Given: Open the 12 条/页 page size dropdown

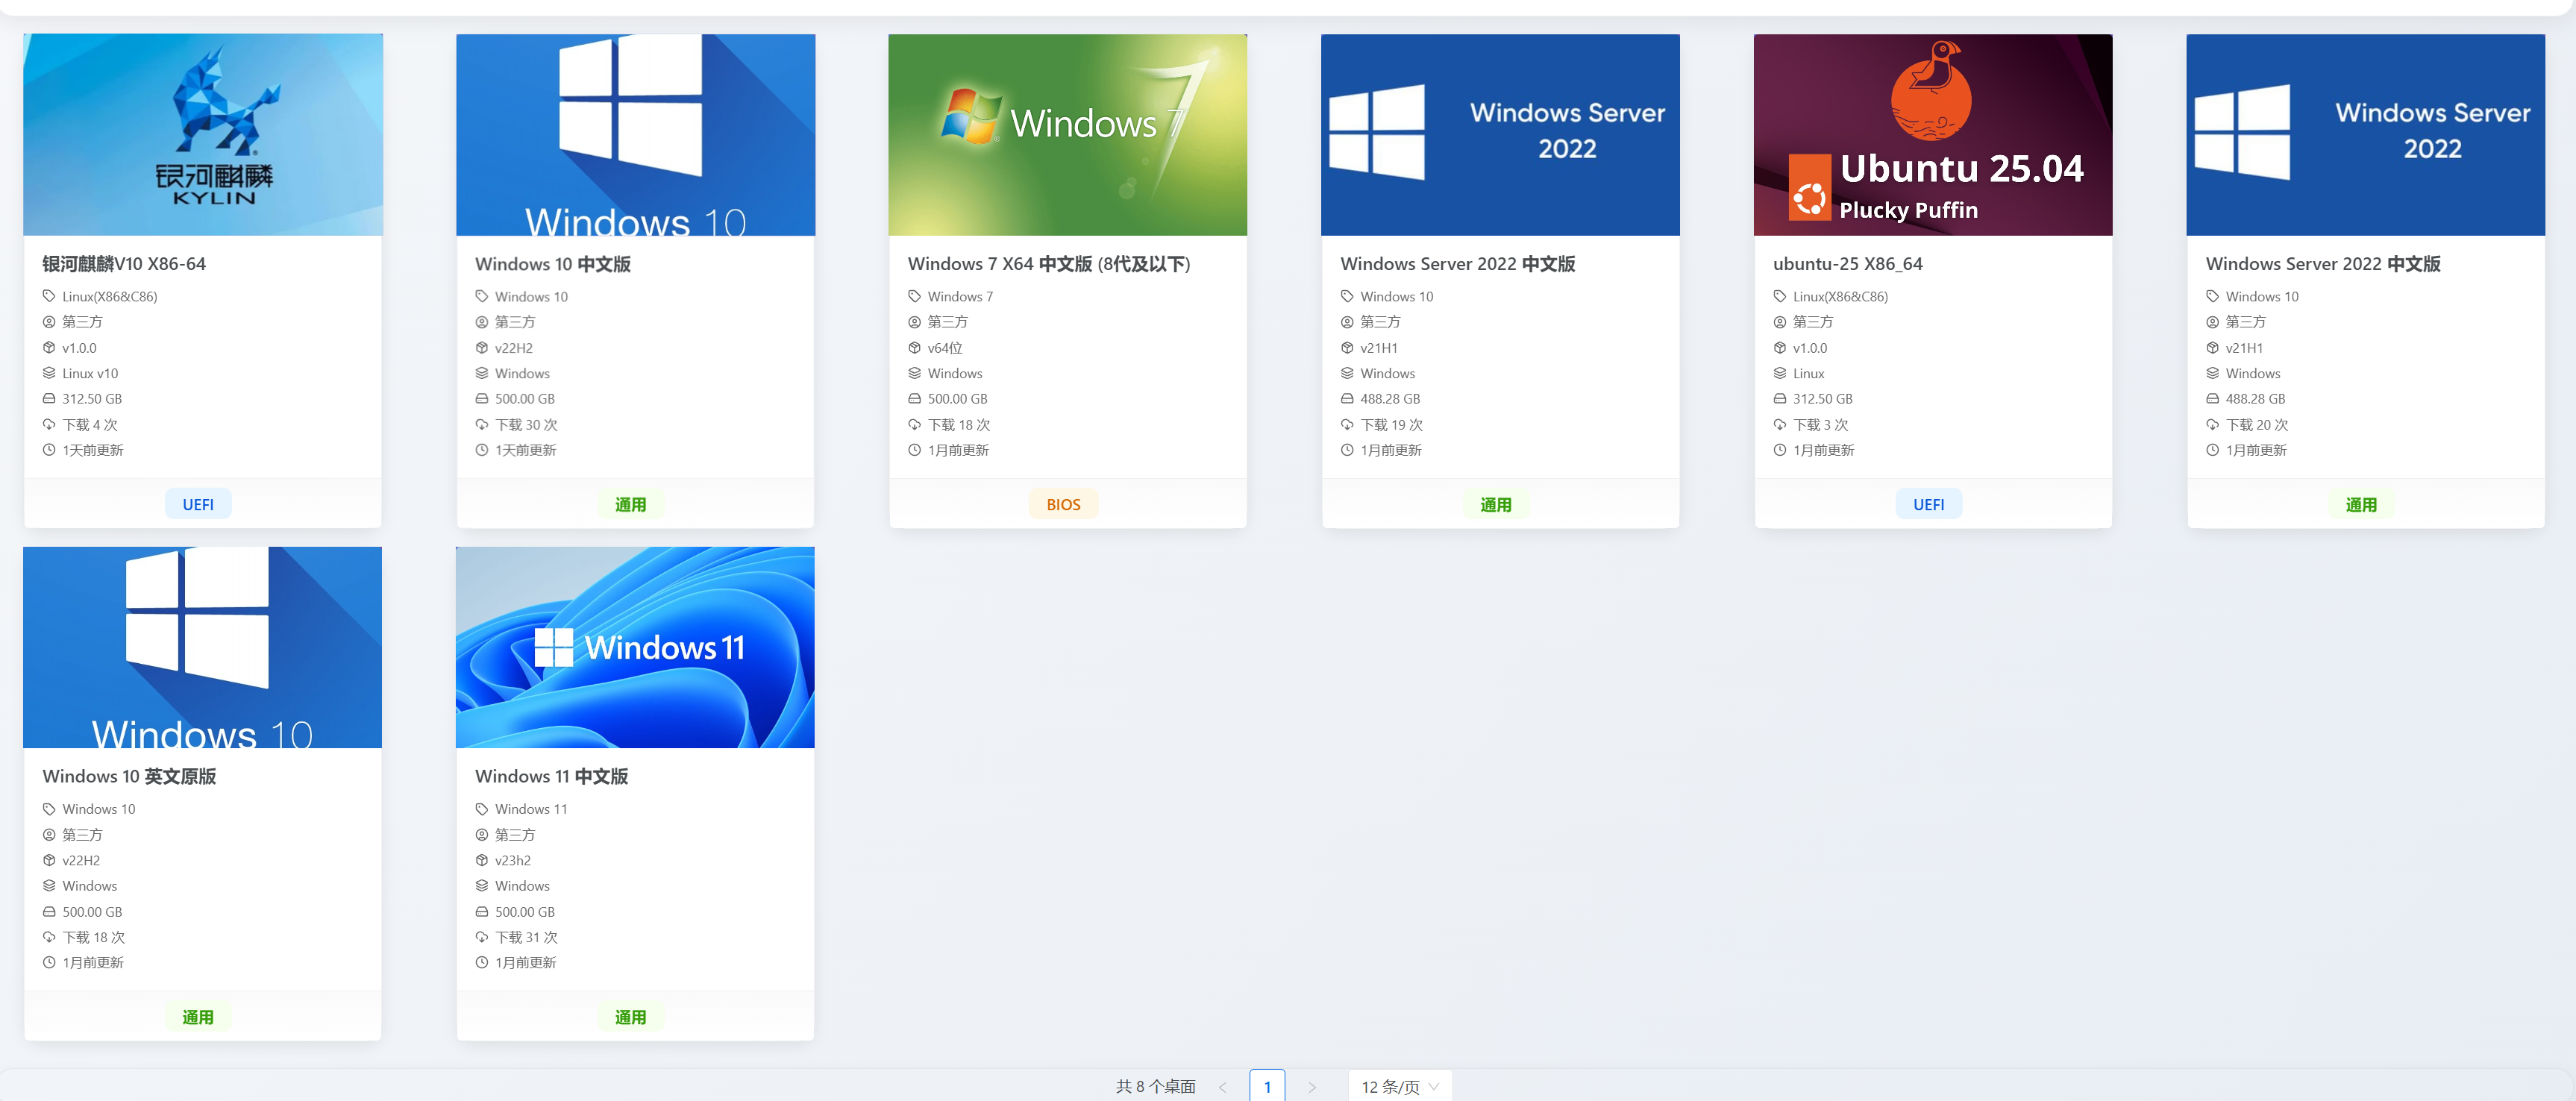Looking at the screenshot, I should (1399, 1085).
